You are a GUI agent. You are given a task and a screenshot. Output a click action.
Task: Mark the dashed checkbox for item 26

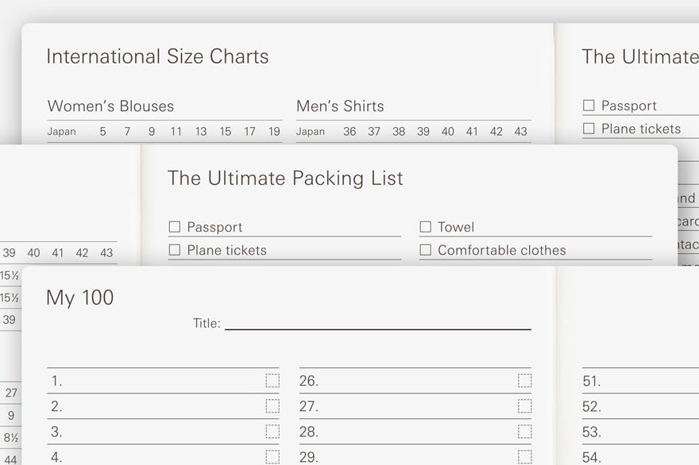click(x=525, y=381)
